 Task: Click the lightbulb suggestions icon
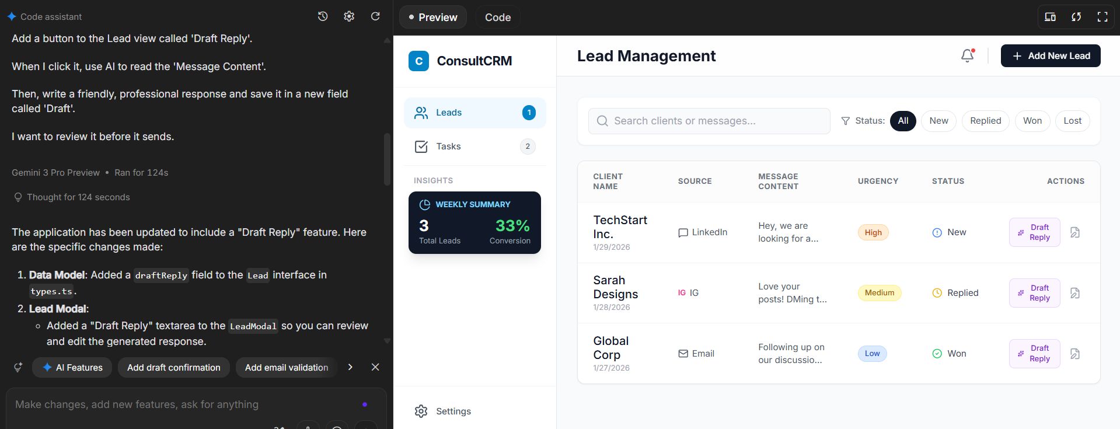pos(18,367)
